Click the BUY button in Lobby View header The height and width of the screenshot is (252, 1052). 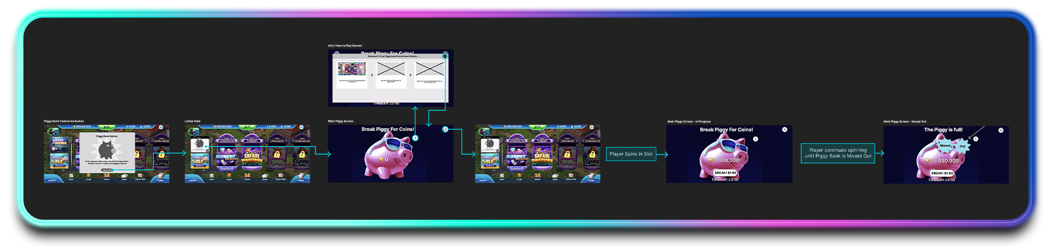(x=248, y=127)
